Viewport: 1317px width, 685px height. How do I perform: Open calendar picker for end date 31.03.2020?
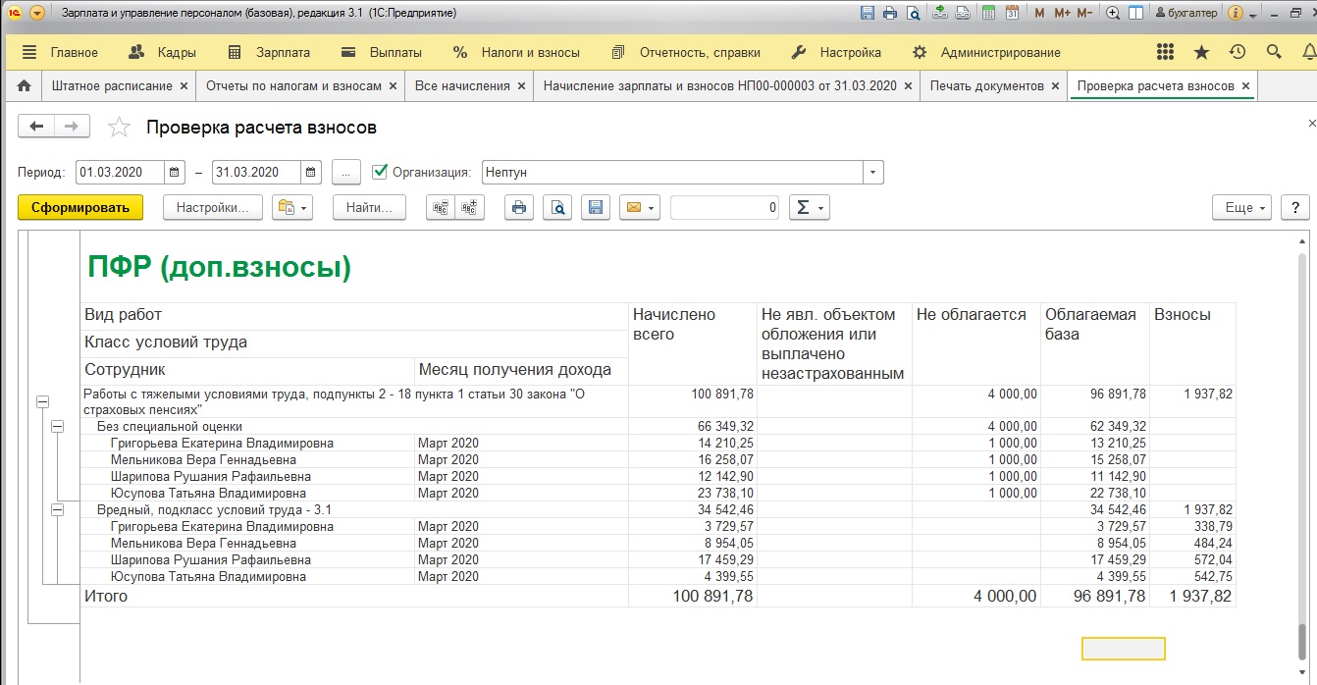[311, 172]
